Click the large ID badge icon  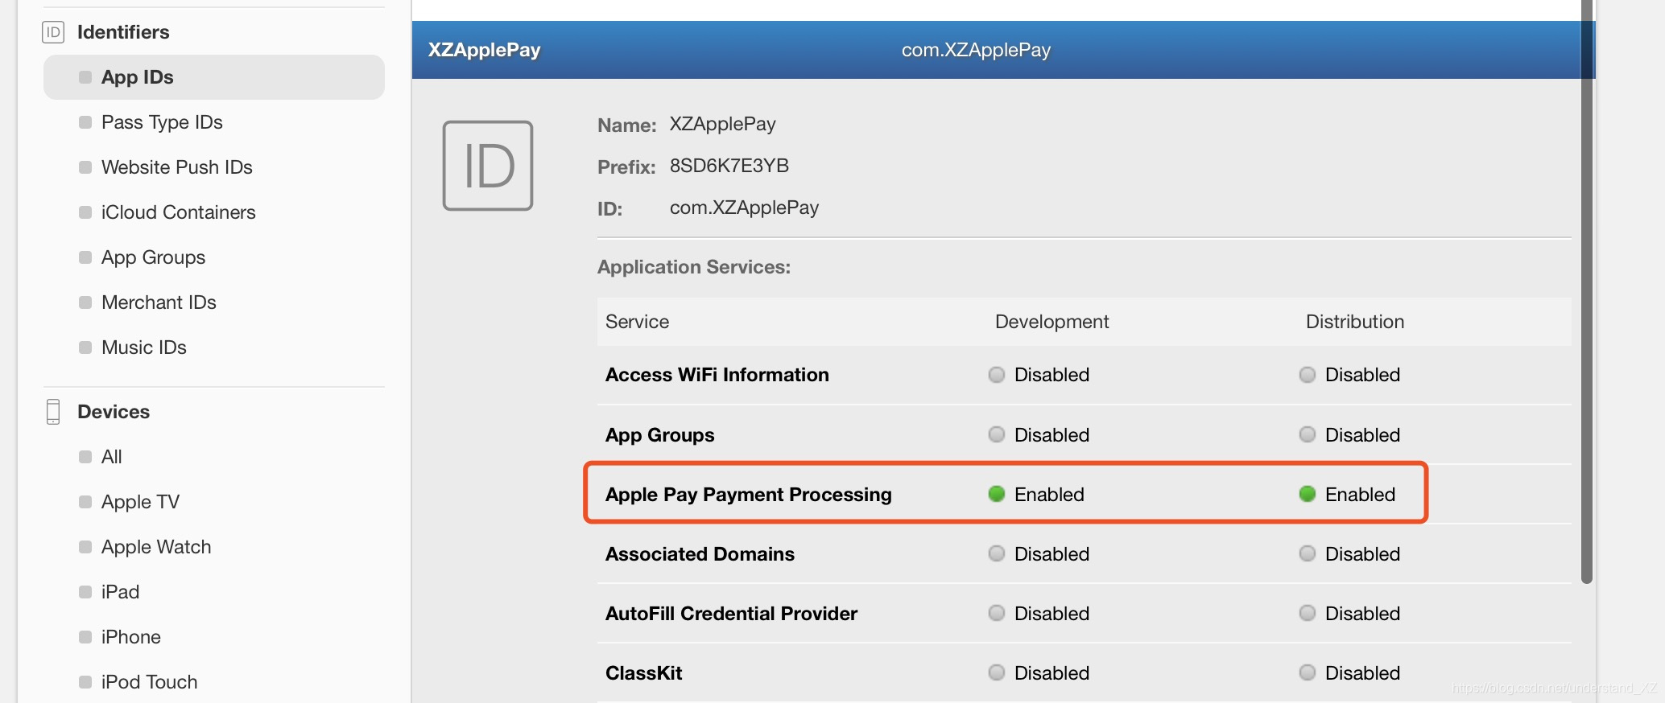[488, 166]
